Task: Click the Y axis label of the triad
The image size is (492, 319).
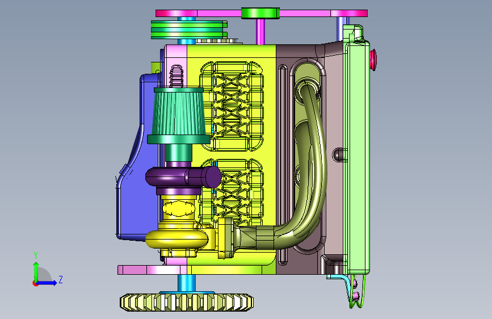Action: point(36,255)
